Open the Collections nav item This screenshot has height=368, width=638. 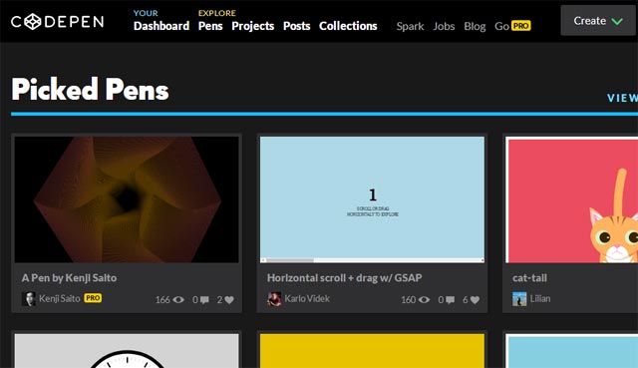[348, 26]
